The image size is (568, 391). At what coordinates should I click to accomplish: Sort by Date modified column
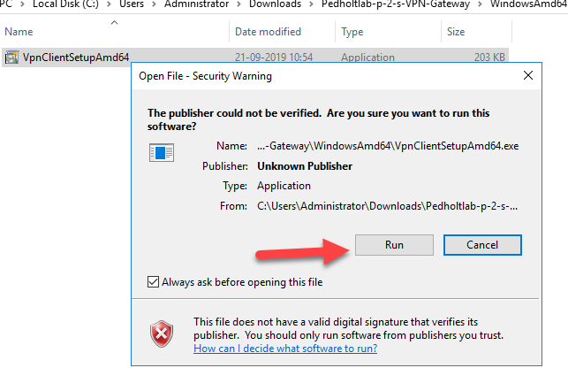tap(268, 32)
